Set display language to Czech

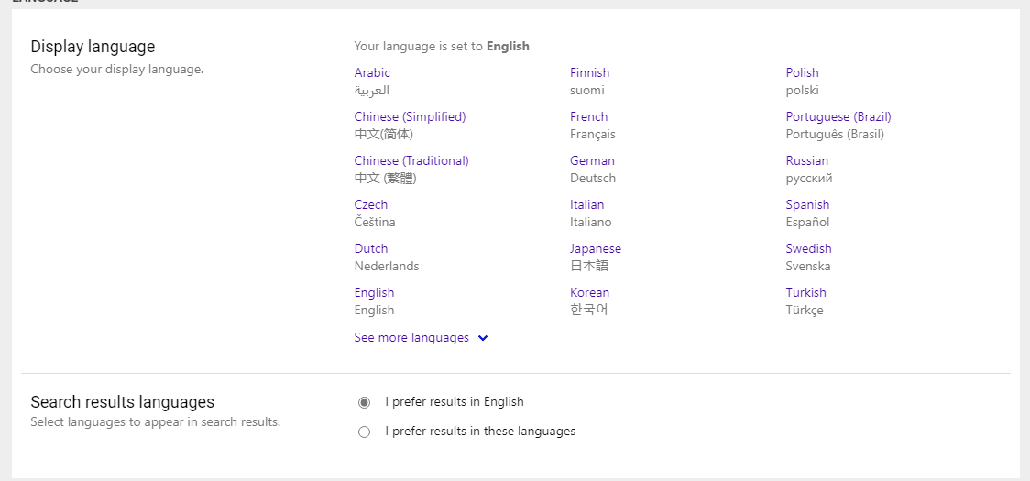tap(370, 205)
